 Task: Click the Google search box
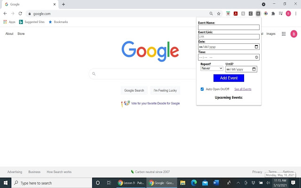point(143,74)
